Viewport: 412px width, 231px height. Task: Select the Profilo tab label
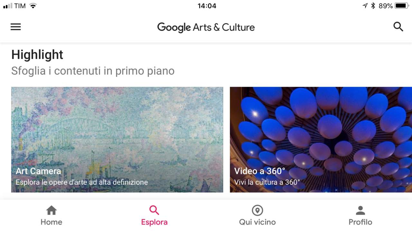coord(360,222)
